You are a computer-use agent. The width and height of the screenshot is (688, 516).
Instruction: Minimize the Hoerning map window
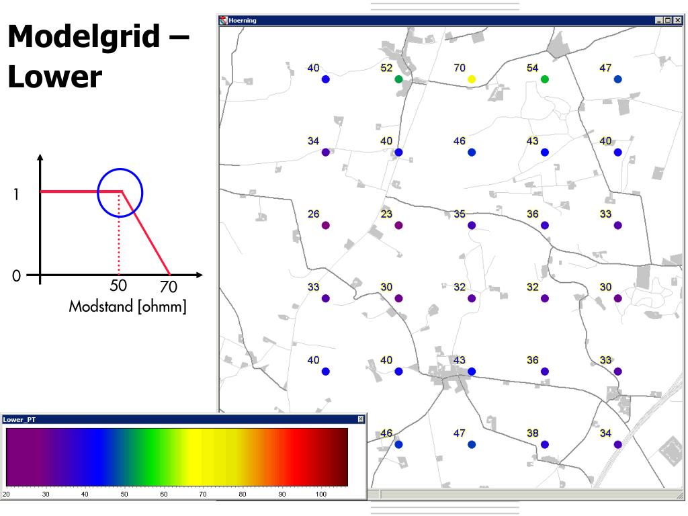(658, 20)
